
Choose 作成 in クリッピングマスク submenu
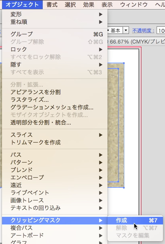135,220
